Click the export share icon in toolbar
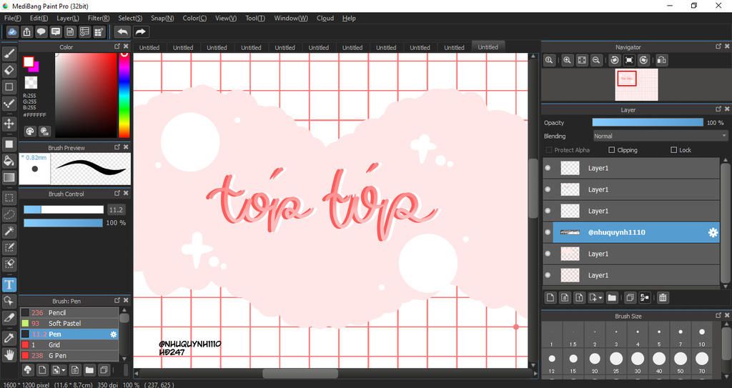The width and height of the screenshot is (732, 388). [26, 31]
